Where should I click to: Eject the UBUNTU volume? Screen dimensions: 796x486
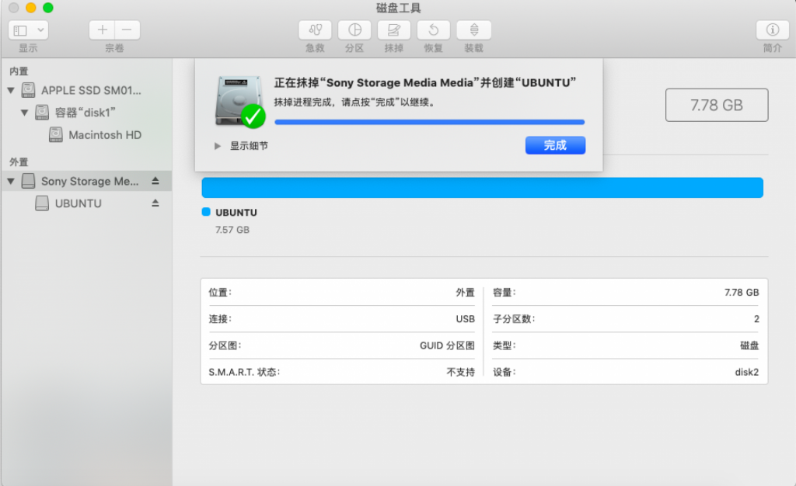click(x=155, y=203)
